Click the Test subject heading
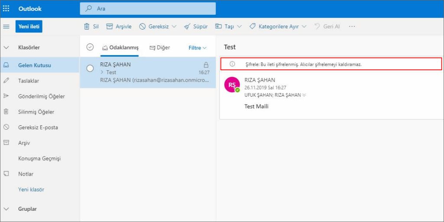Screen dimensions: 444x222 [230, 47]
